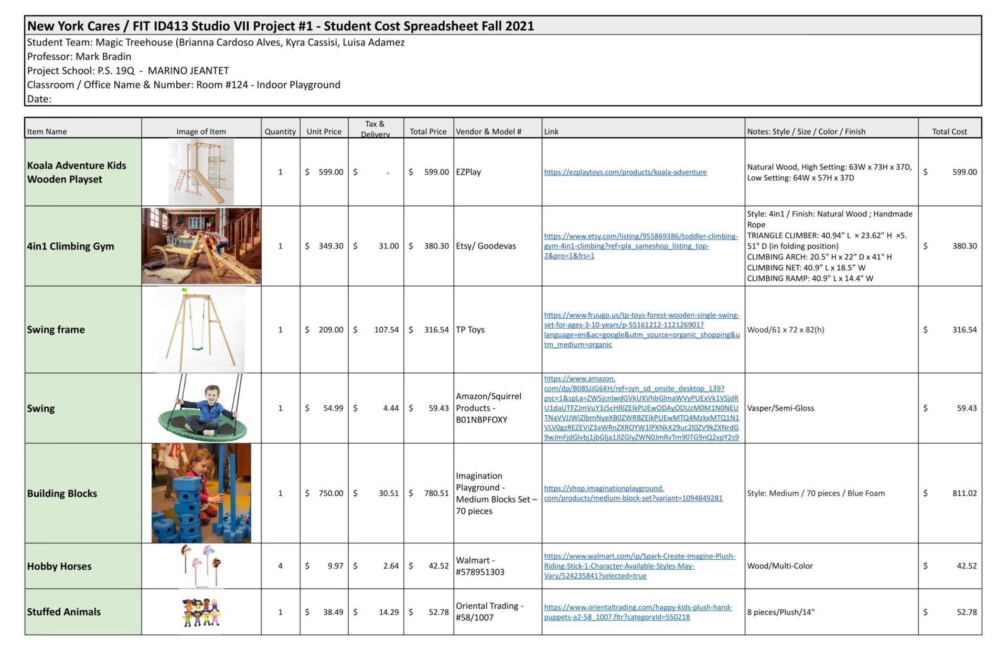Click the Koala Adventure playset image

(201, 172)
